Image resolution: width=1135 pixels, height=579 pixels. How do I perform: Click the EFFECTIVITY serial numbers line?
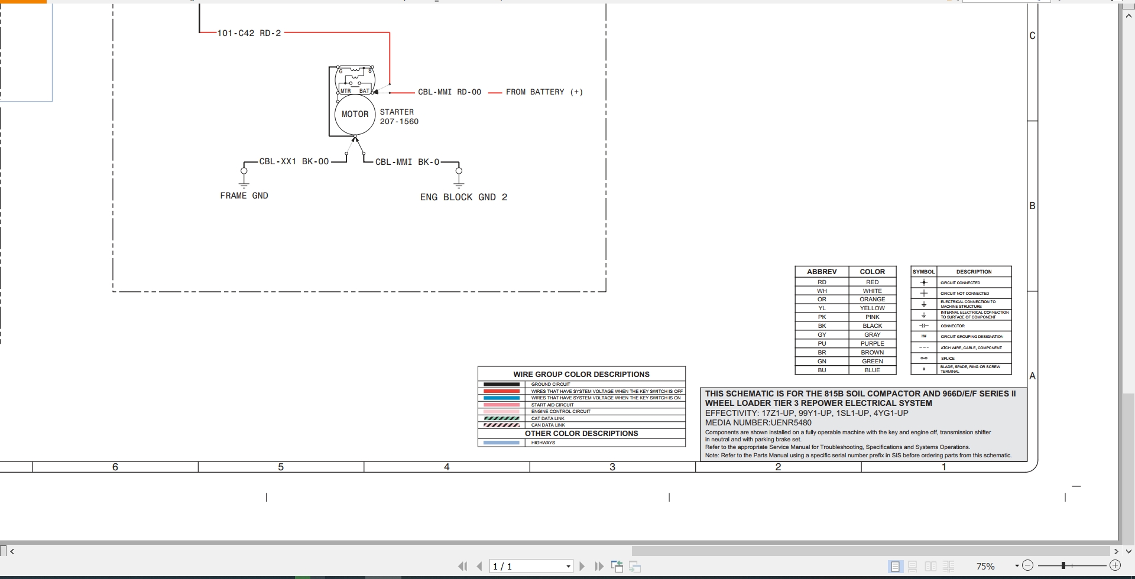(806, 413)
